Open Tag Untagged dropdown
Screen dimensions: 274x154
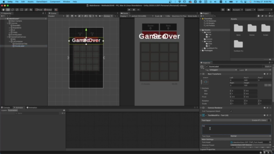(223, 70)
